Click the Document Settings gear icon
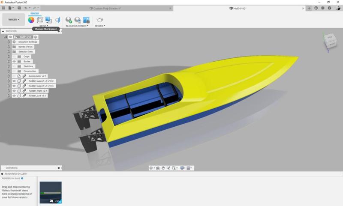This screenshot has width=343, height=206. click(14, 42)
